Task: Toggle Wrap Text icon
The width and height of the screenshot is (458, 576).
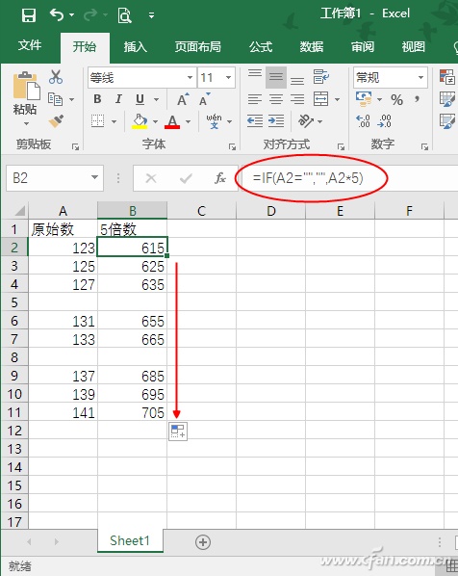Action: point(321,77)
